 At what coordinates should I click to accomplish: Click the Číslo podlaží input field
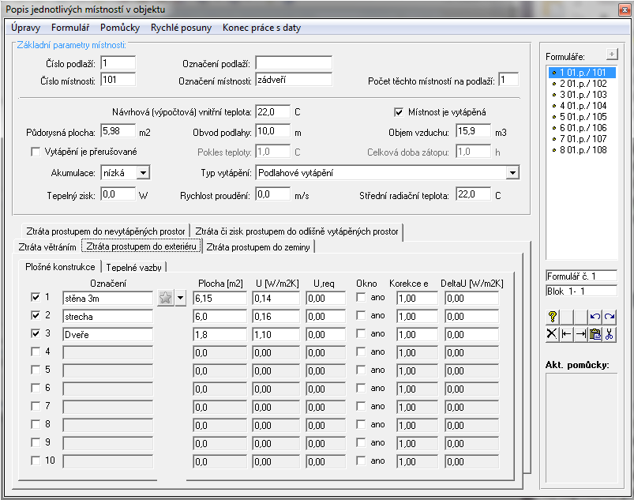[x=118, y=63]
